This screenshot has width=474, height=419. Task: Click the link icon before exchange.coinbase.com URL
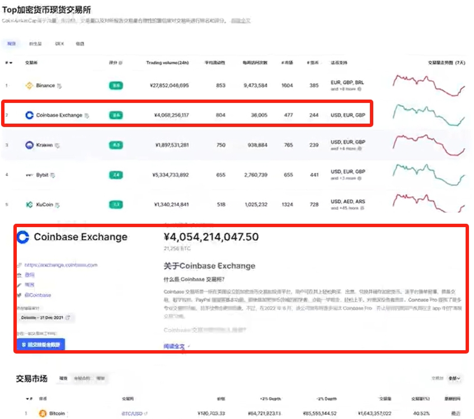pyautogui.click(x=20, y=265)
